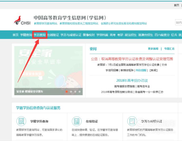Open 四六级查分 nav item
The width and height of the screenshot is (182, 141).
click(x=162, y=35)
